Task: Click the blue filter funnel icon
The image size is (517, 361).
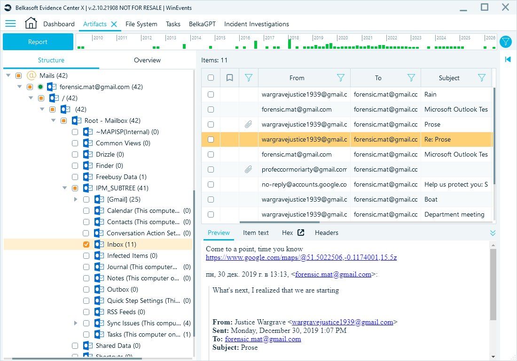Action: pos(506,42)
